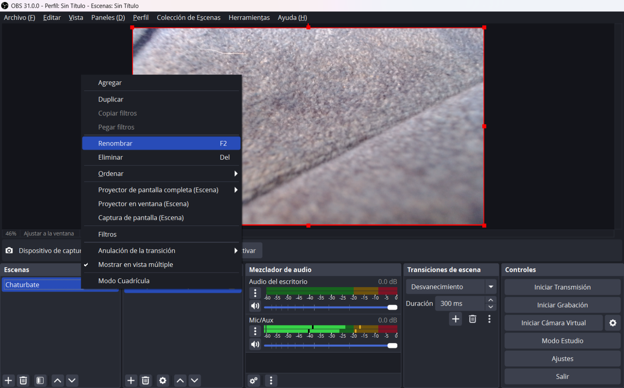Open the Herramientas menu
The width and height of the screenshot is (624, 388).
(x=249, y=17)
